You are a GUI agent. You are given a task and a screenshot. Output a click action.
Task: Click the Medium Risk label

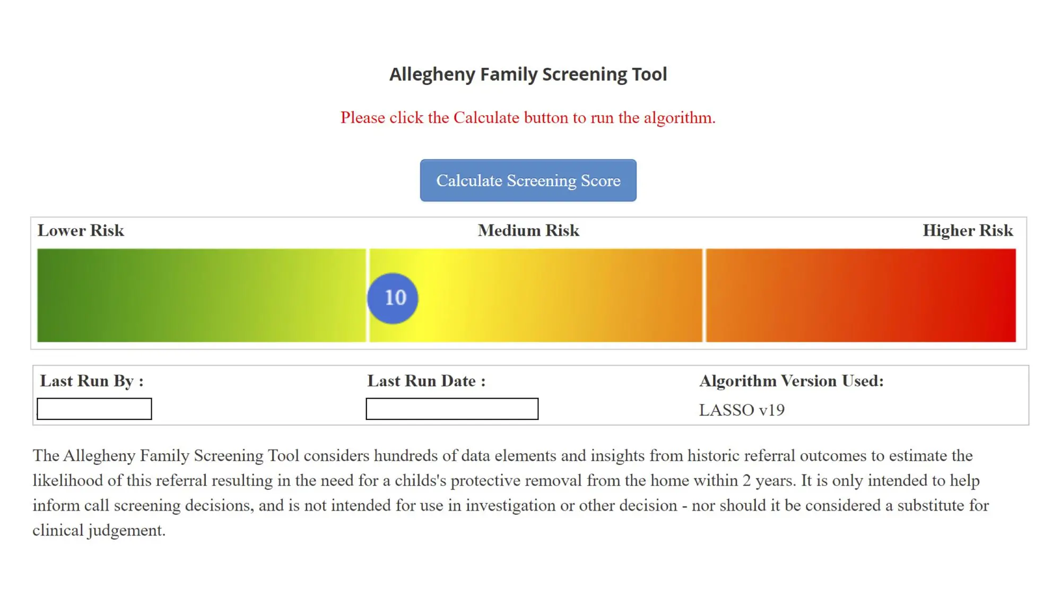pos(528,230)
